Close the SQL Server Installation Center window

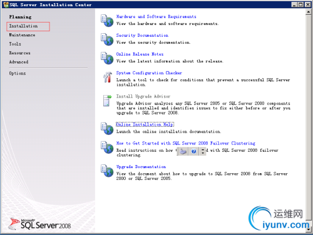click(308, 4)
